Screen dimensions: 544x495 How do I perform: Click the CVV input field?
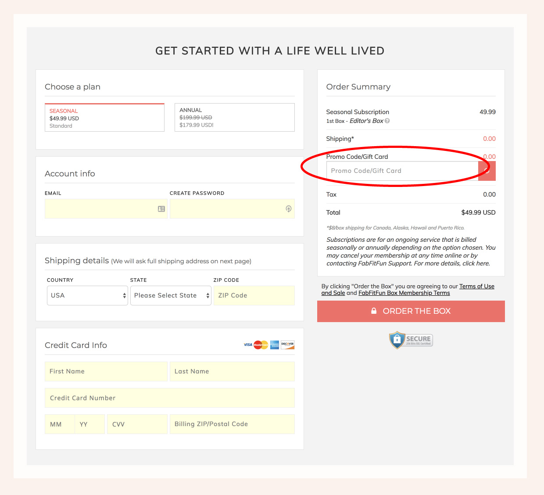click(x=137, y=424)
